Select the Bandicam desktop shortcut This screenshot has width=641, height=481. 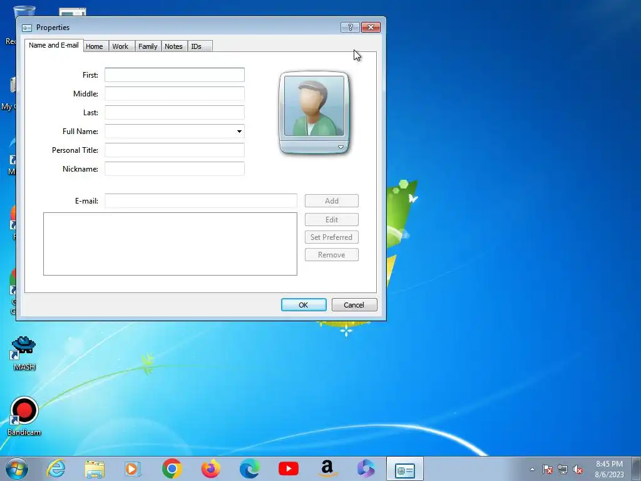click(24, 416)
